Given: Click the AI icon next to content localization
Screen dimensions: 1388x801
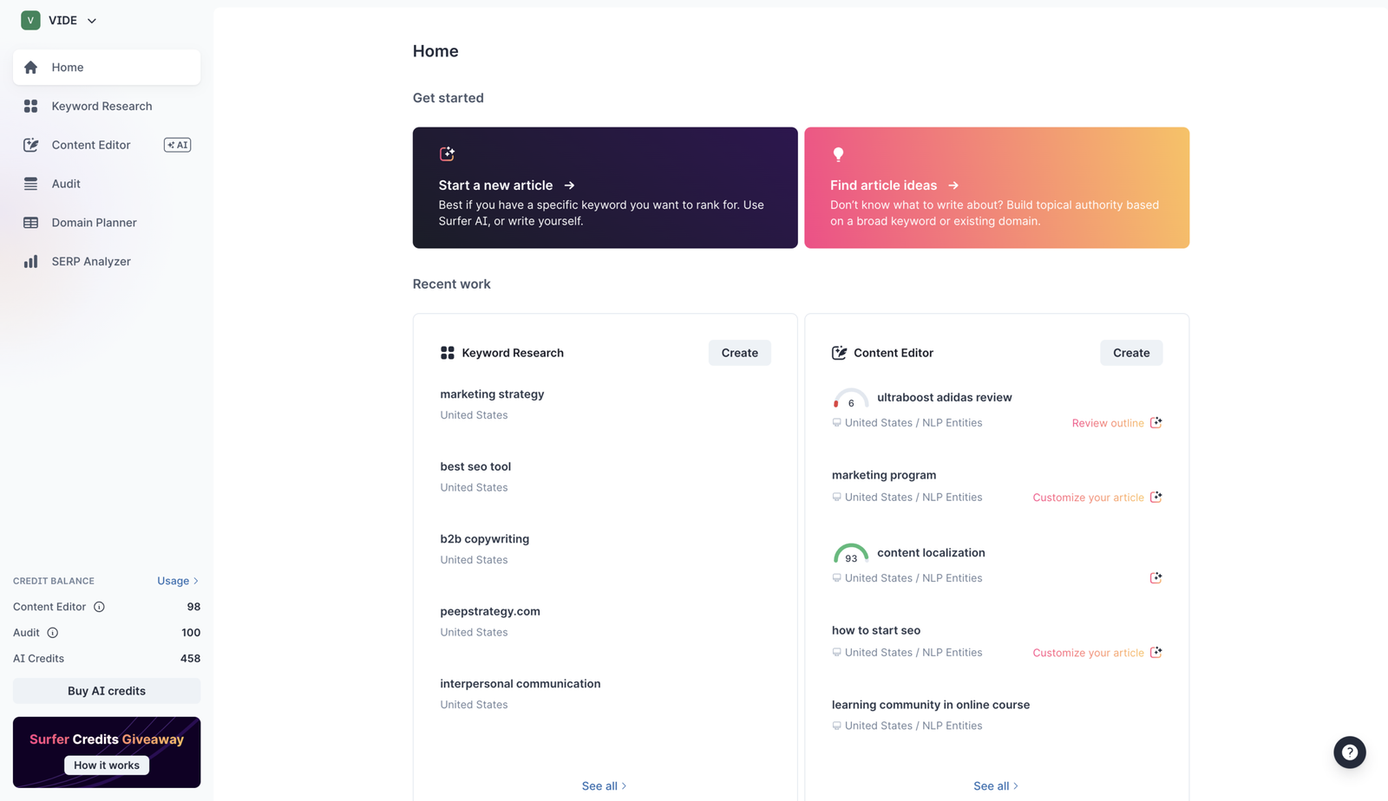Looking at the screenshot, I should click(x=1156, y=577).
